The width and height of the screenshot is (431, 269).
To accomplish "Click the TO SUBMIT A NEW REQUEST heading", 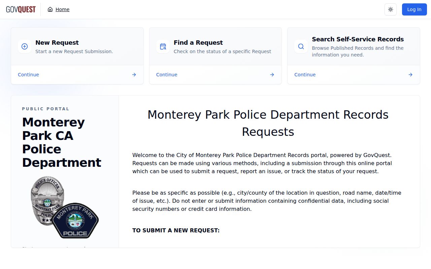I will pyautogui.click(x=176, y=231).
